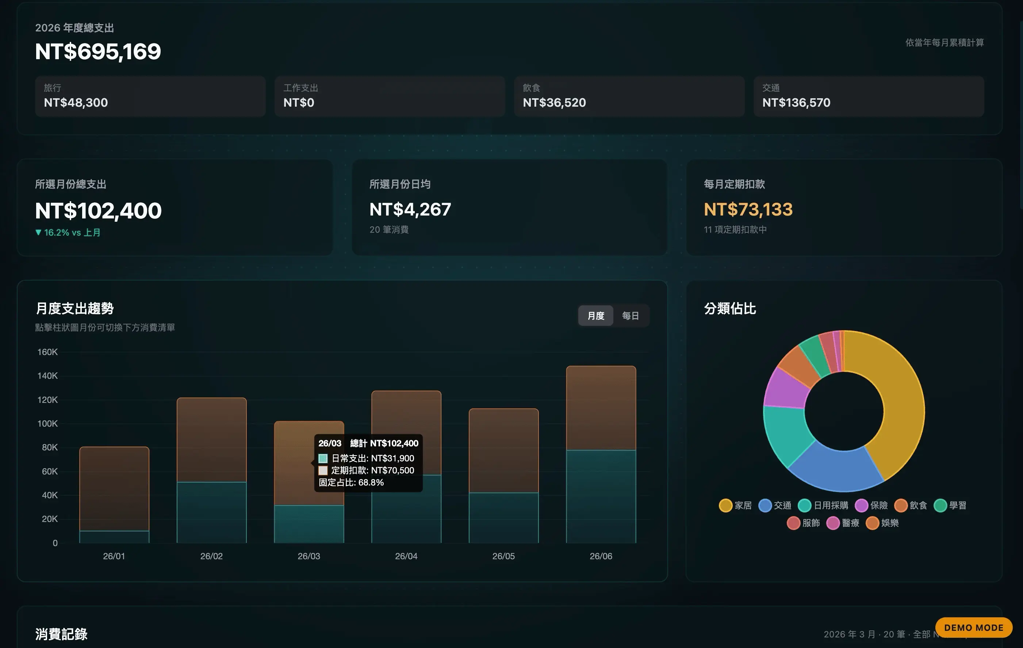Toggle 交通 legend item visibility
This screenshot has width=1023, height=648.
pyautogui.click(x=765, y=505)
